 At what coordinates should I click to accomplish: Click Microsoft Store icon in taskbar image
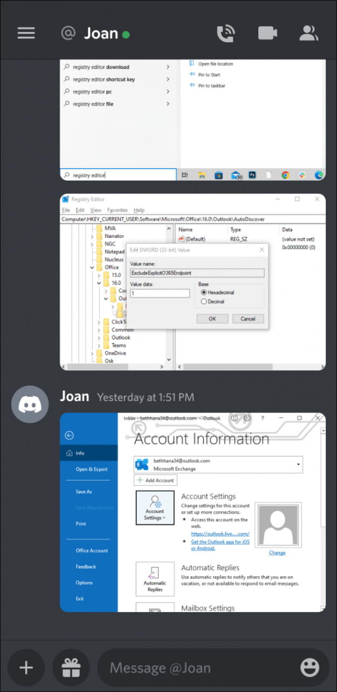218,175
